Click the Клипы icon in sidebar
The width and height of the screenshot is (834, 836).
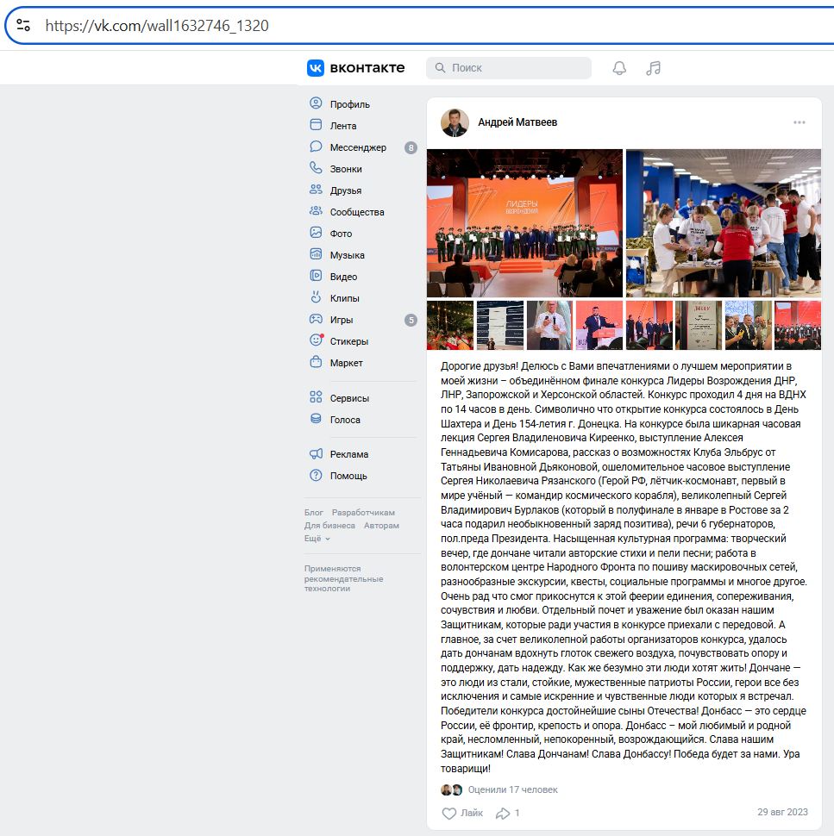316,298
